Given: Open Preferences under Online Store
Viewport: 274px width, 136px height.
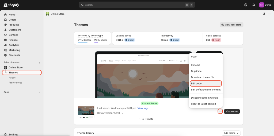Looking at the screenshot, I should (15, 83).
